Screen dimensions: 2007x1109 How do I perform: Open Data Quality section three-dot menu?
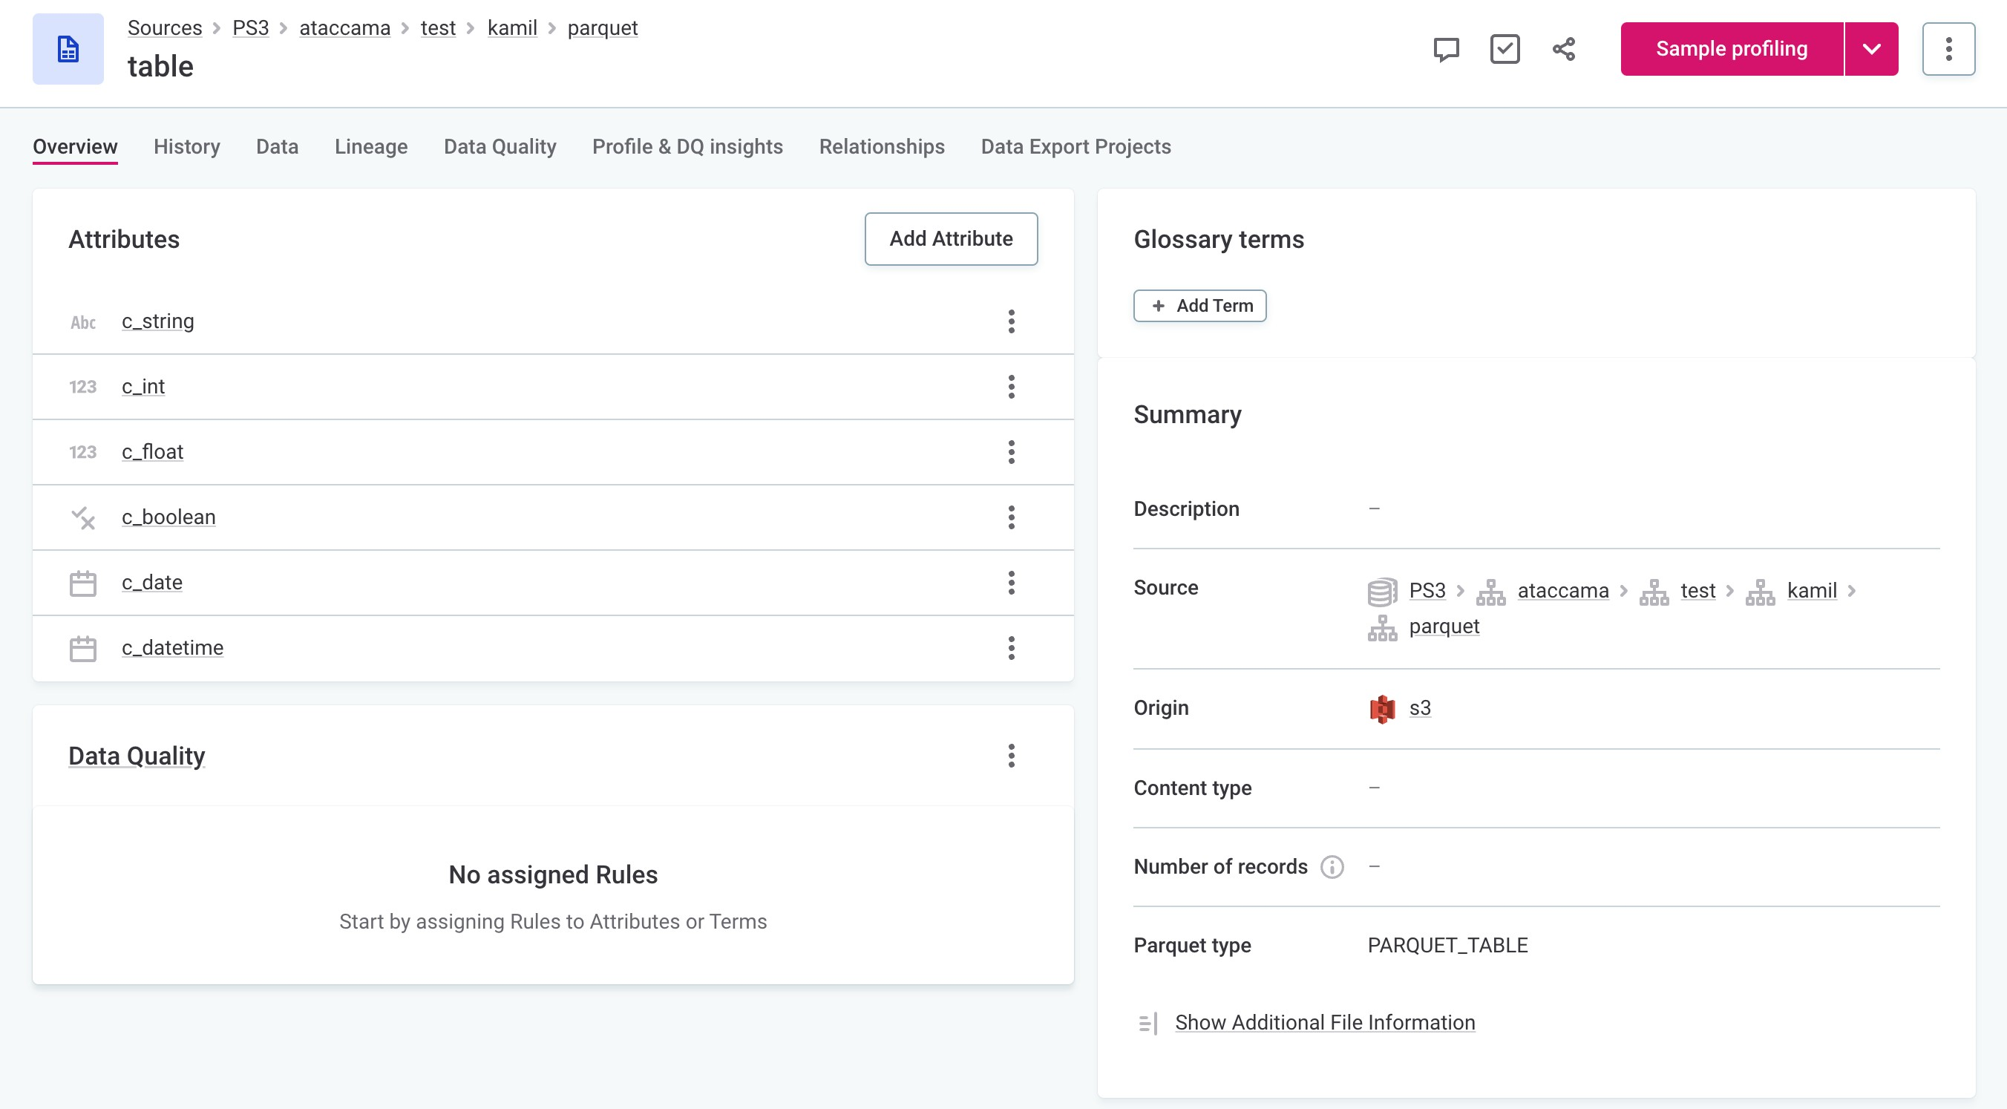click(x=1011, y=755)
